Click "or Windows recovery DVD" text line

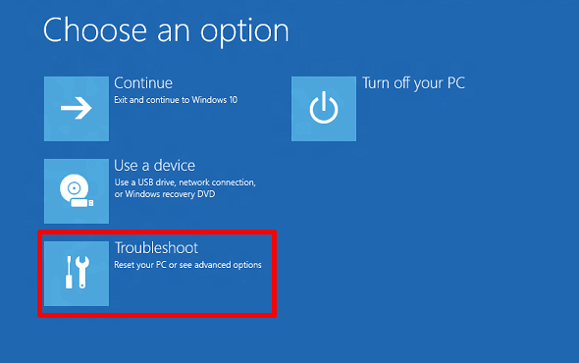click(165, 194)
